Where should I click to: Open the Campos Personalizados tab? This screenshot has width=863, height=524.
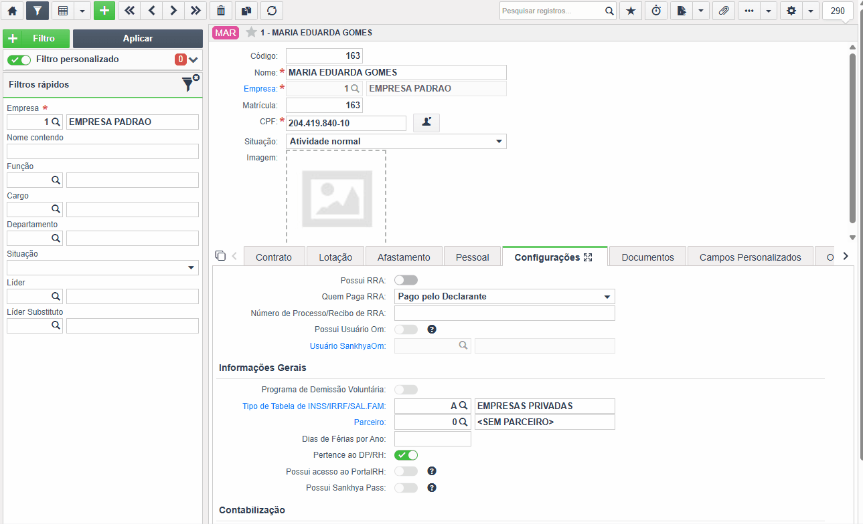pos(751,257)
